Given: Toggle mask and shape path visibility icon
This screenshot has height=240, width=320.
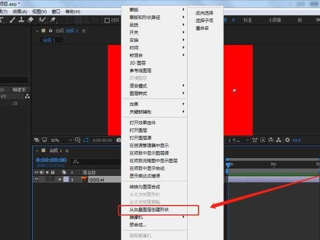Looking at the screenshot, I should pos(86,140).
